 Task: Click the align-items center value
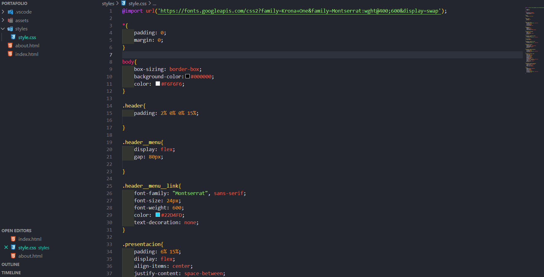pos(181,266)
